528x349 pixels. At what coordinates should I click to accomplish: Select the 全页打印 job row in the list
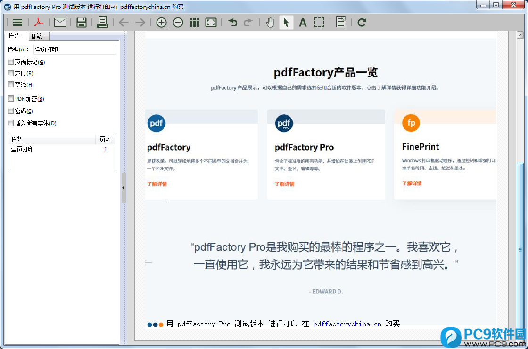point(62,149)
